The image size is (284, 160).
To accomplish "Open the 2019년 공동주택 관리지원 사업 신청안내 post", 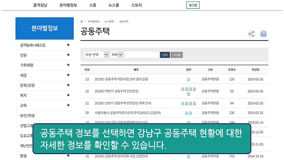I will click(x=121, y=156).
